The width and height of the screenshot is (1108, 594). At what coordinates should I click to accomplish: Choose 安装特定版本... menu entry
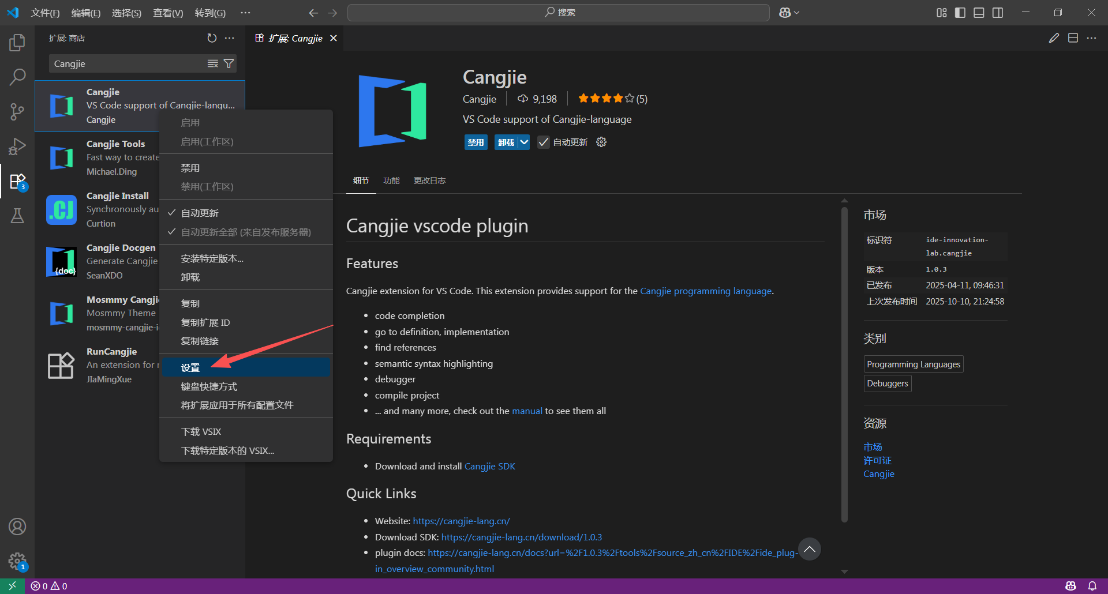coord(246,258)
